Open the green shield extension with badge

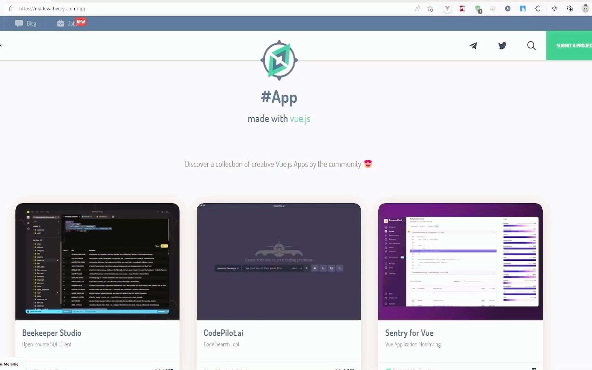tap(478, 9)
